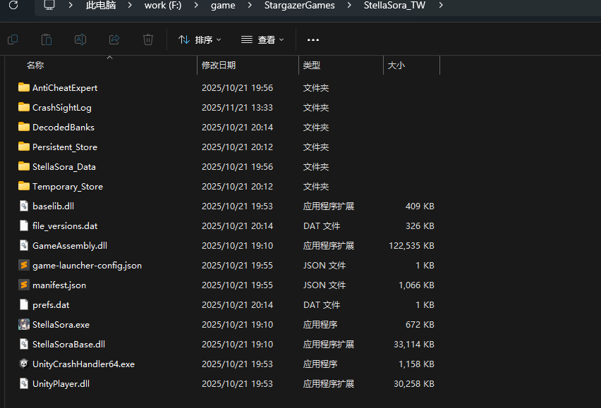
Task: Select the DecodedBanks folder icon
Action: click(24, 127)
